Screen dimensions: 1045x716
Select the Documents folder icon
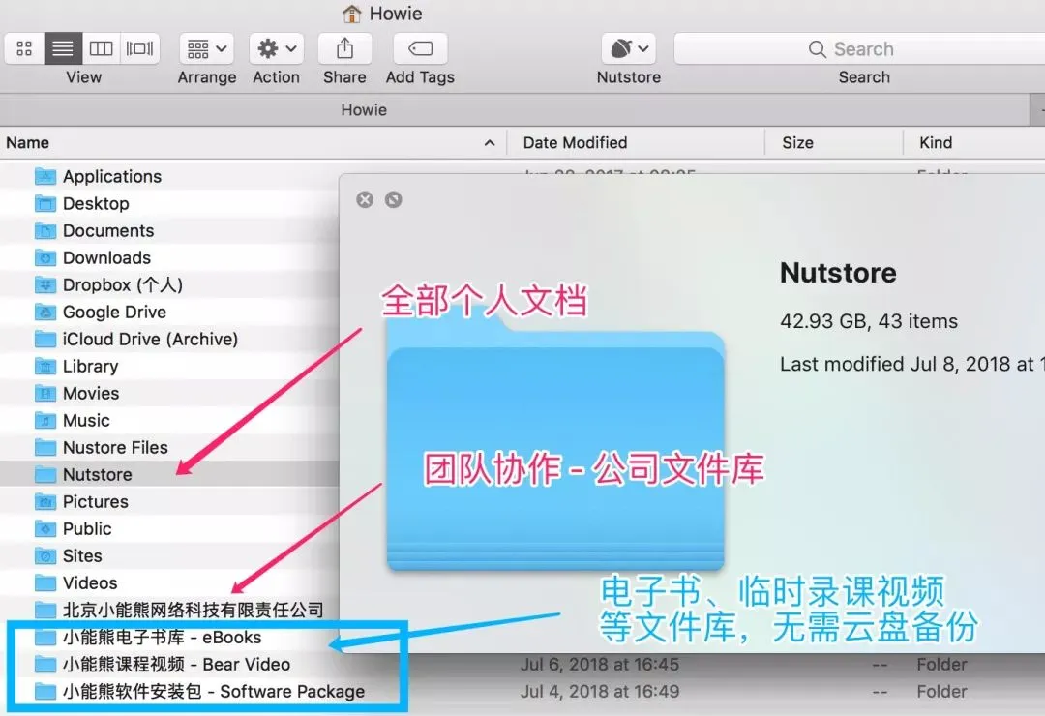click(45, 230)
